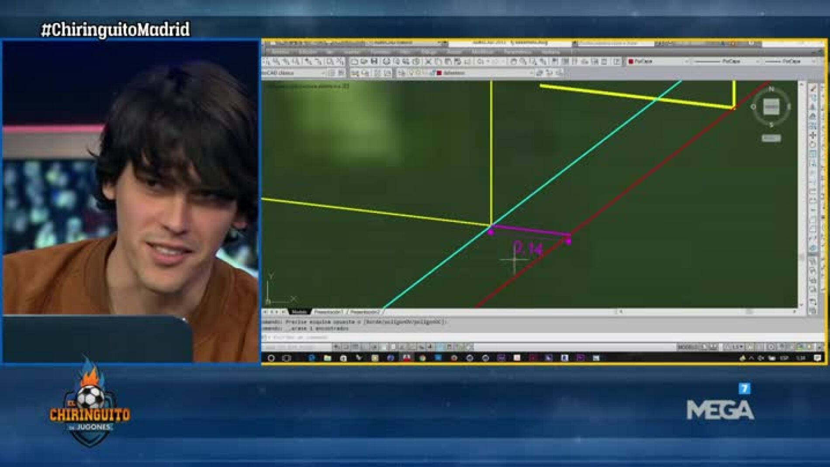
Task: Click the North label on the ViewCube compass
Action: pyautogui.click(x=771, y=89)
